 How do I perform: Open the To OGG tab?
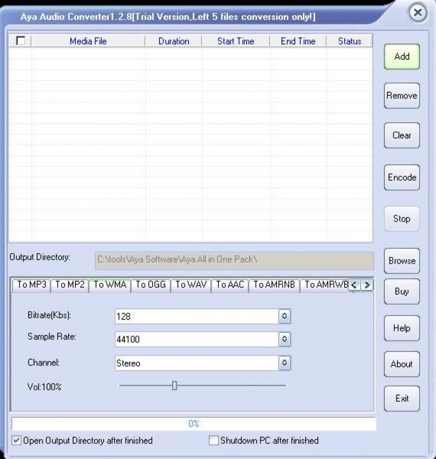point(151,285)
